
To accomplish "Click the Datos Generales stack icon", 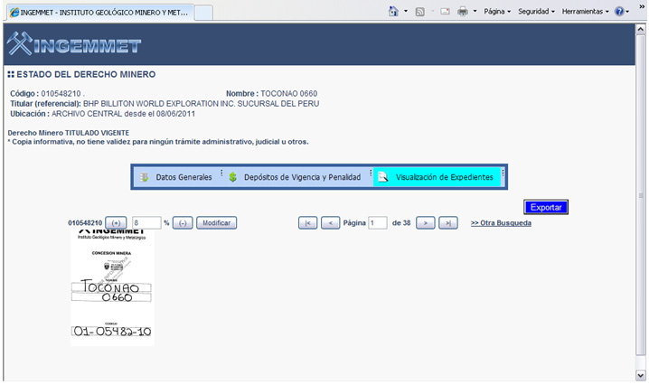I will 144,177.
